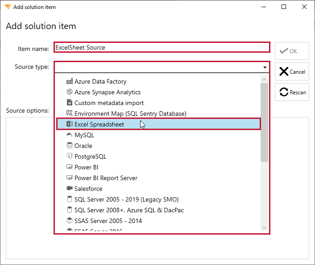The height and width of the screenshot is (265, 315).
Task: Click the PostgreSQL elephant icon
Action: 69,156
